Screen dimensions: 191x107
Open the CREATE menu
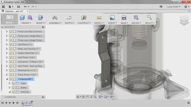(x=26, y=23)
